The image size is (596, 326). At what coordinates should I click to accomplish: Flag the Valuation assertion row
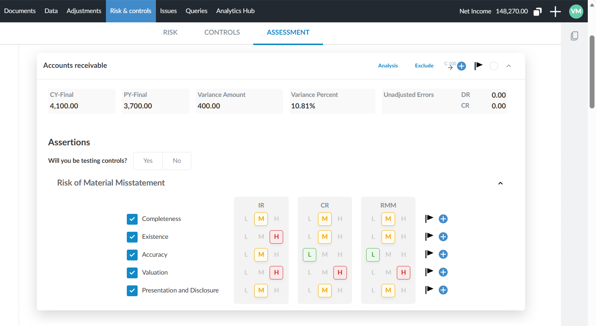pos(429,272)
